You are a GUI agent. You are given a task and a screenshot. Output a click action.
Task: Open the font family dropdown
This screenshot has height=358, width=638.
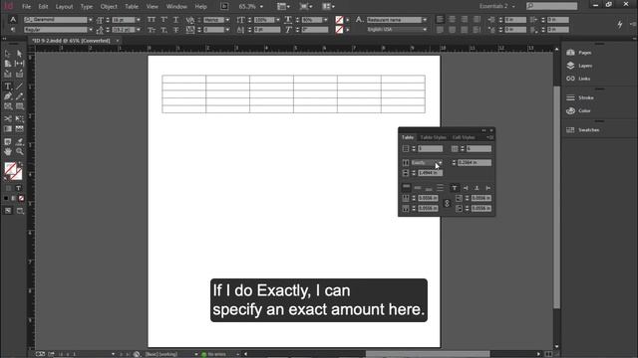point(91,20)
